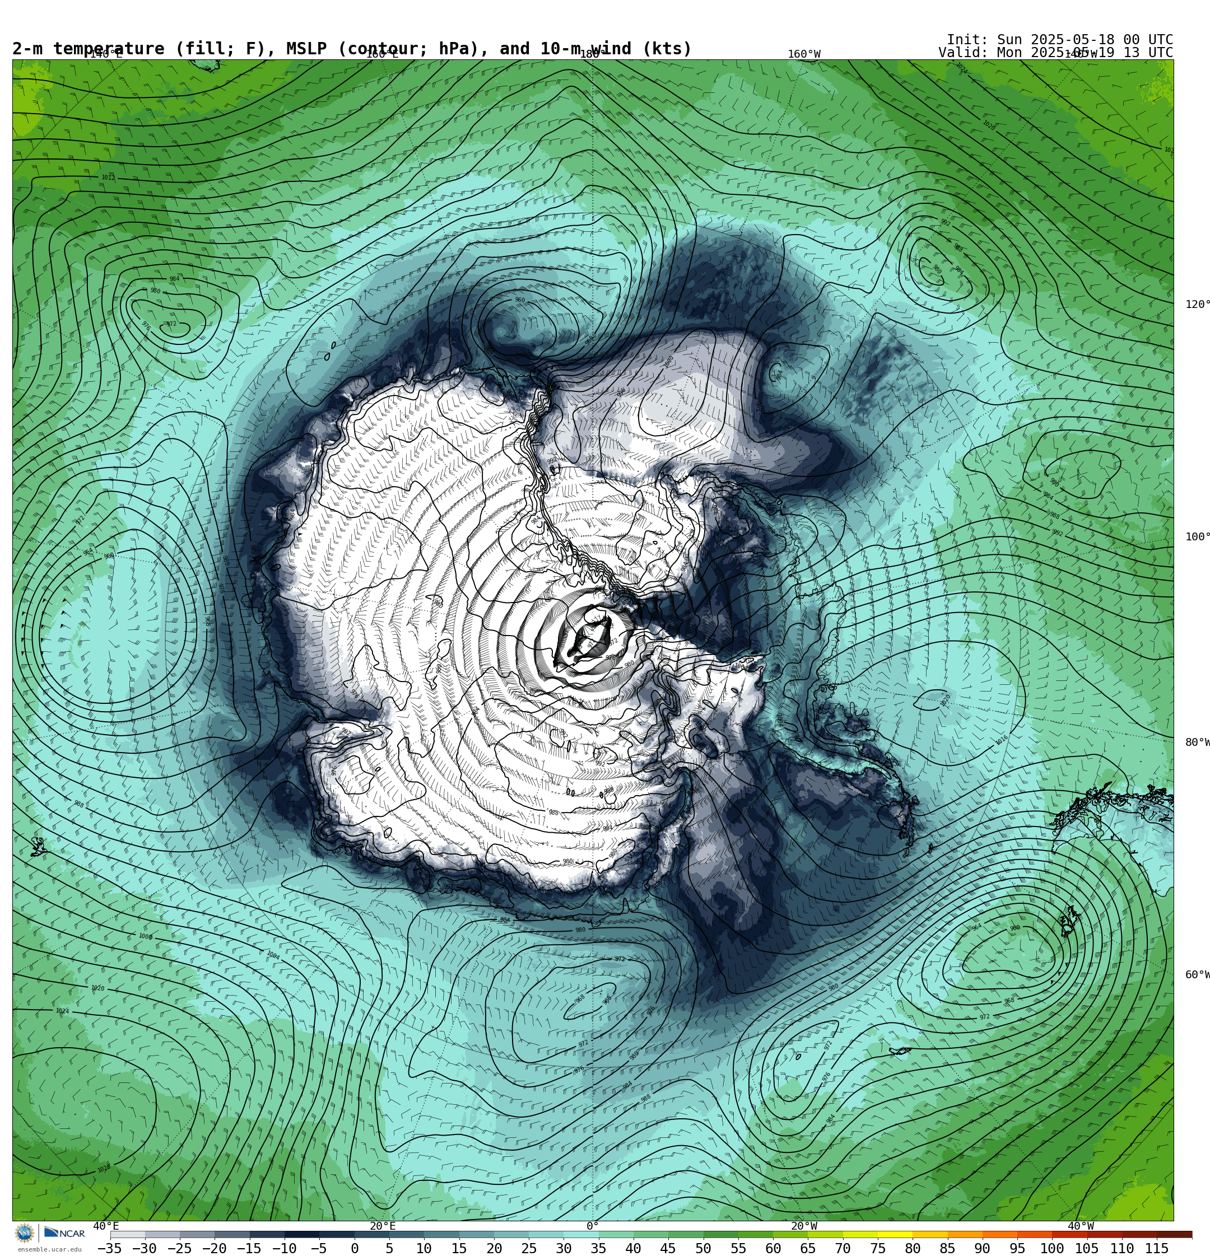
Task: Click the '0' colorbar tick label
Action: (x=355, y=1248)
